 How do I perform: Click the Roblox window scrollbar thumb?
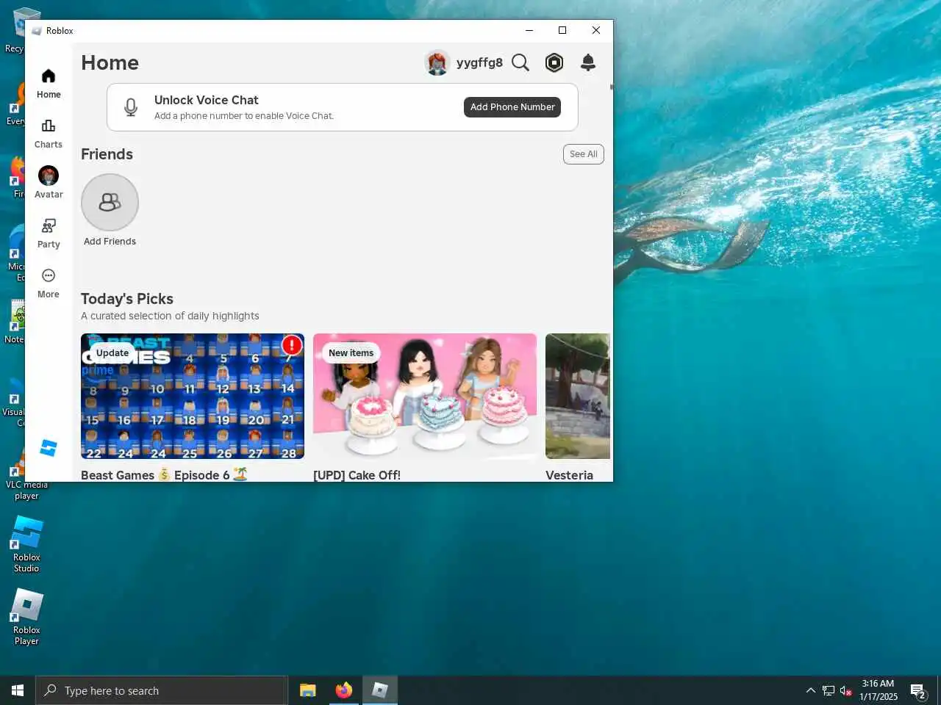pyautogui.click(x=611, y=87)
